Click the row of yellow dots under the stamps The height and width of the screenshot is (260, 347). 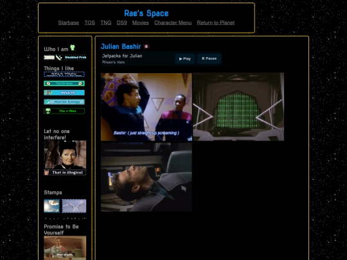(65, 218)
